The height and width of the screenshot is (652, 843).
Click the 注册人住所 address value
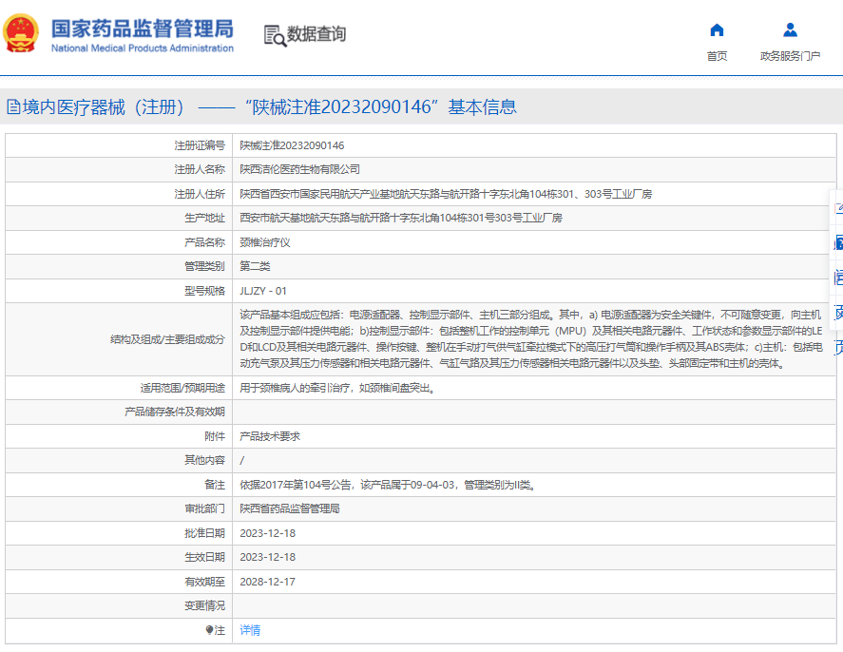(x=446, y=194)
